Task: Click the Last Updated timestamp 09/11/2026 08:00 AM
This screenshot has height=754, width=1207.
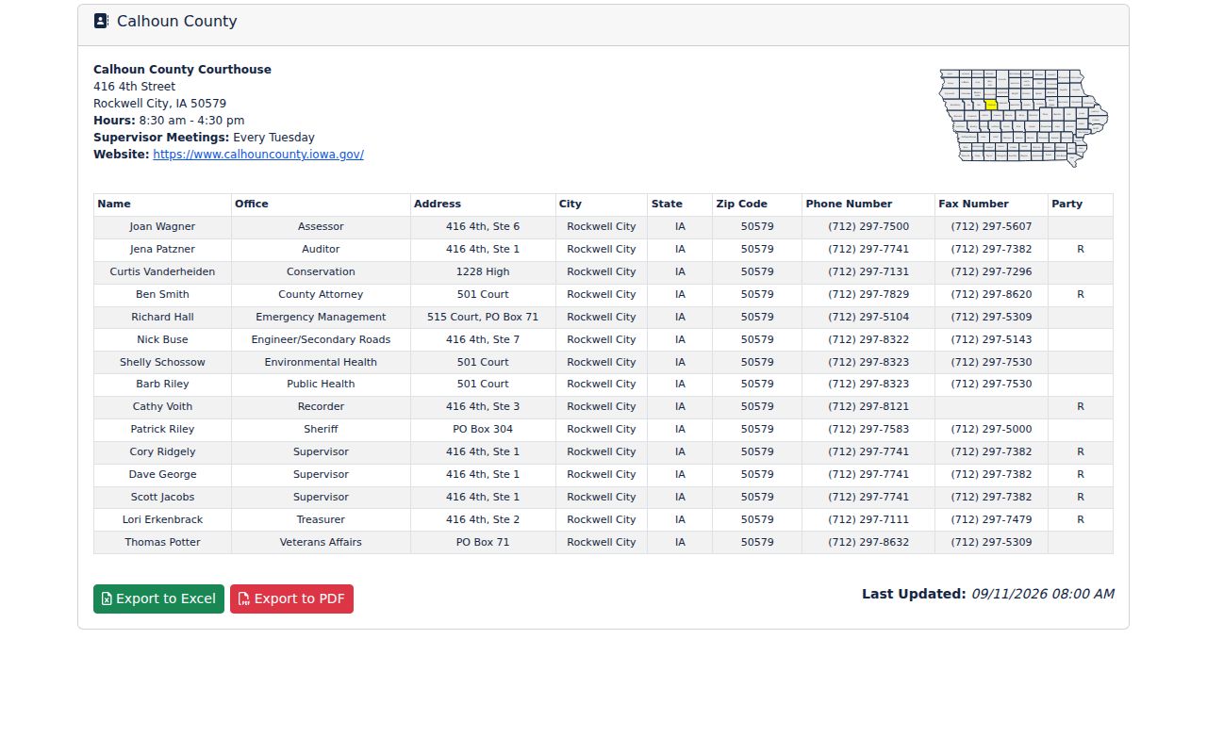Action: pos(1043,594)
